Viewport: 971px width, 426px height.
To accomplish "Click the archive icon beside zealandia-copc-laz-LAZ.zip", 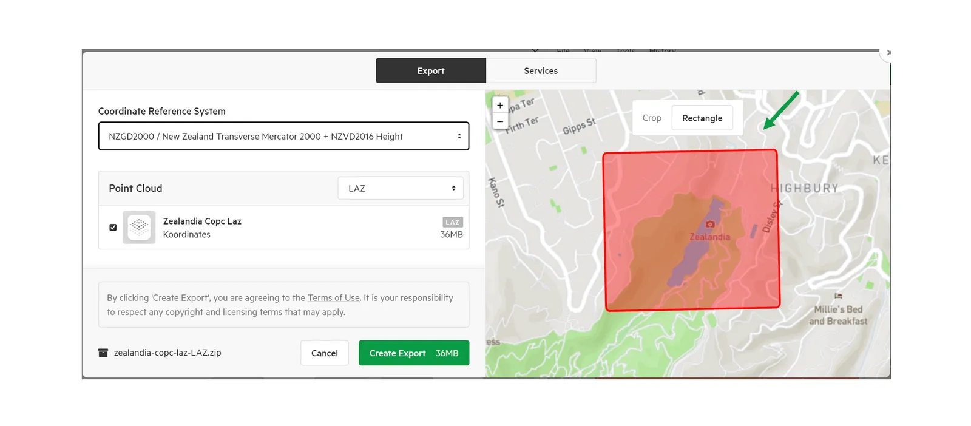I will click(103, 353).
